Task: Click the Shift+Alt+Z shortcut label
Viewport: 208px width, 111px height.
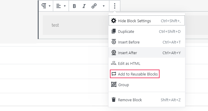Action: (171, 100)
